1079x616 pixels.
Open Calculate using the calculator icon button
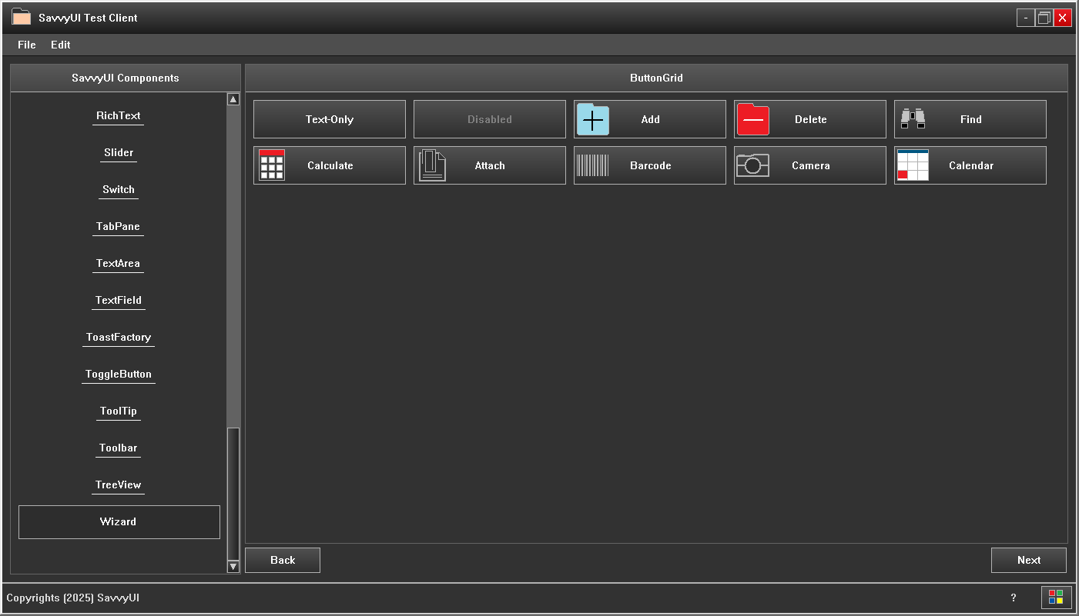329,165
